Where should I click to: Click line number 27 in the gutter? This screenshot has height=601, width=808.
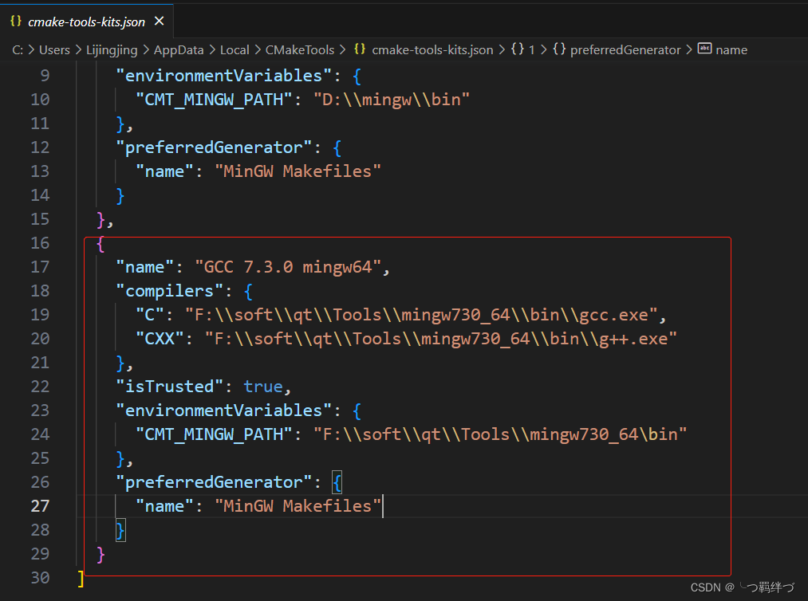(40, 506)
